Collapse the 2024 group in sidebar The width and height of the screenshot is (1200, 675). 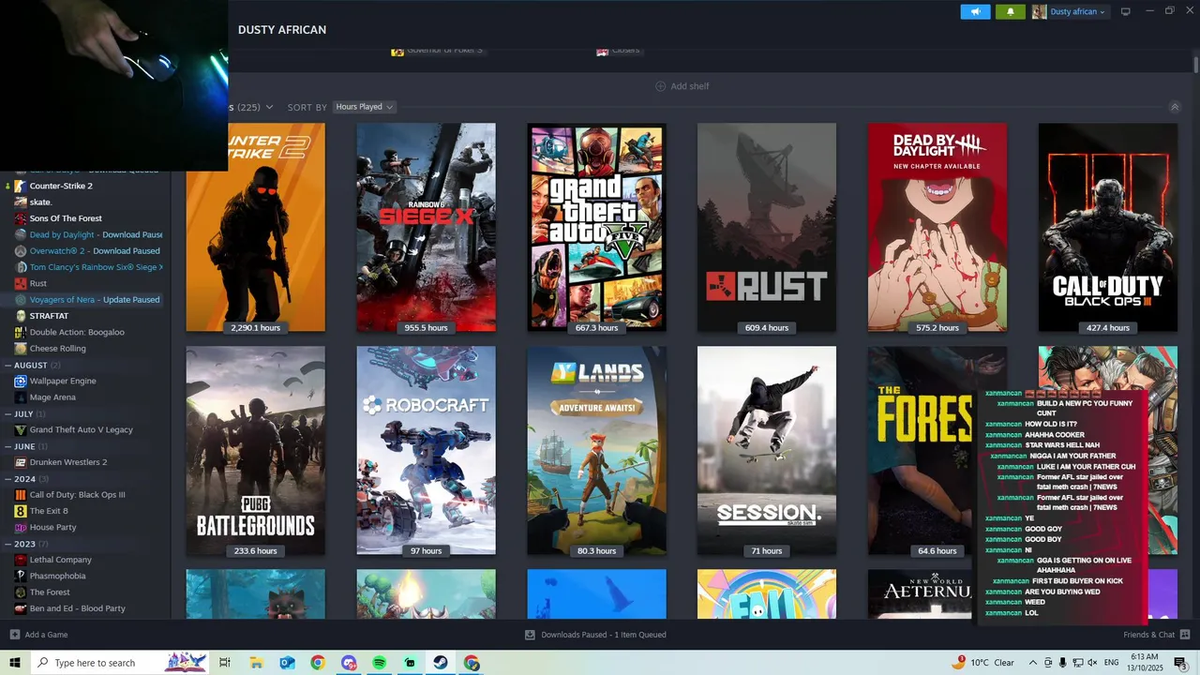pos(8,478)
